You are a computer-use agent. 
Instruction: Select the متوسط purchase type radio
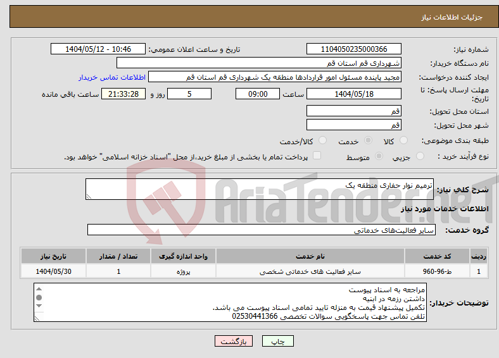[x=379, y=156]
